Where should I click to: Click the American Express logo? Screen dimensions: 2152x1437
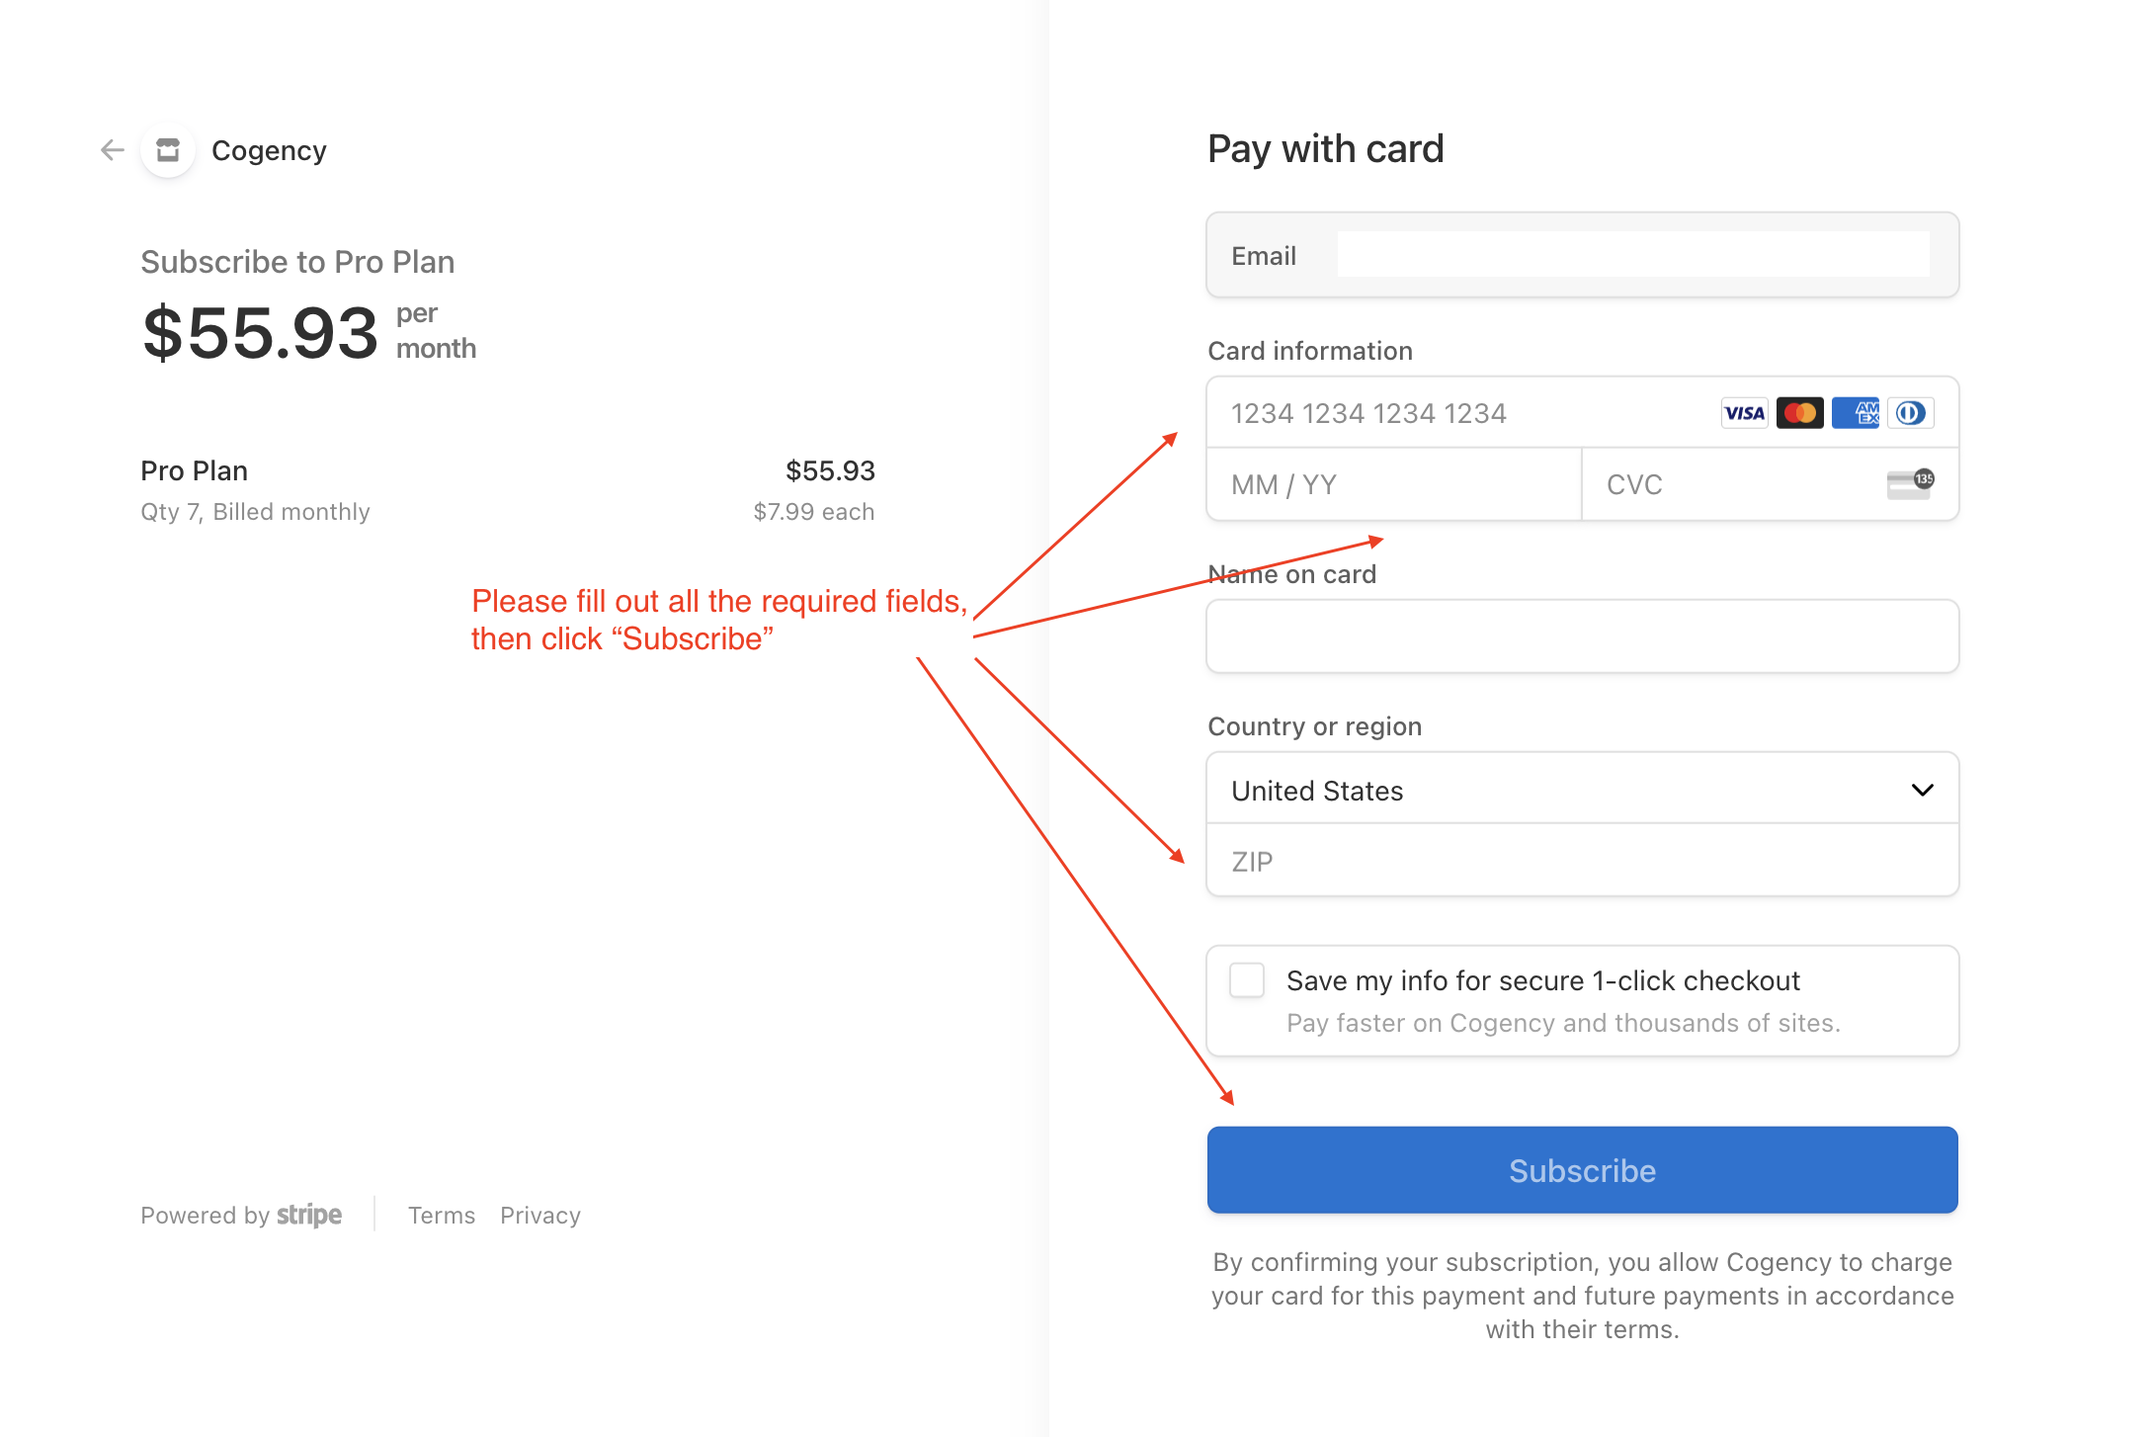(1855, 413)
